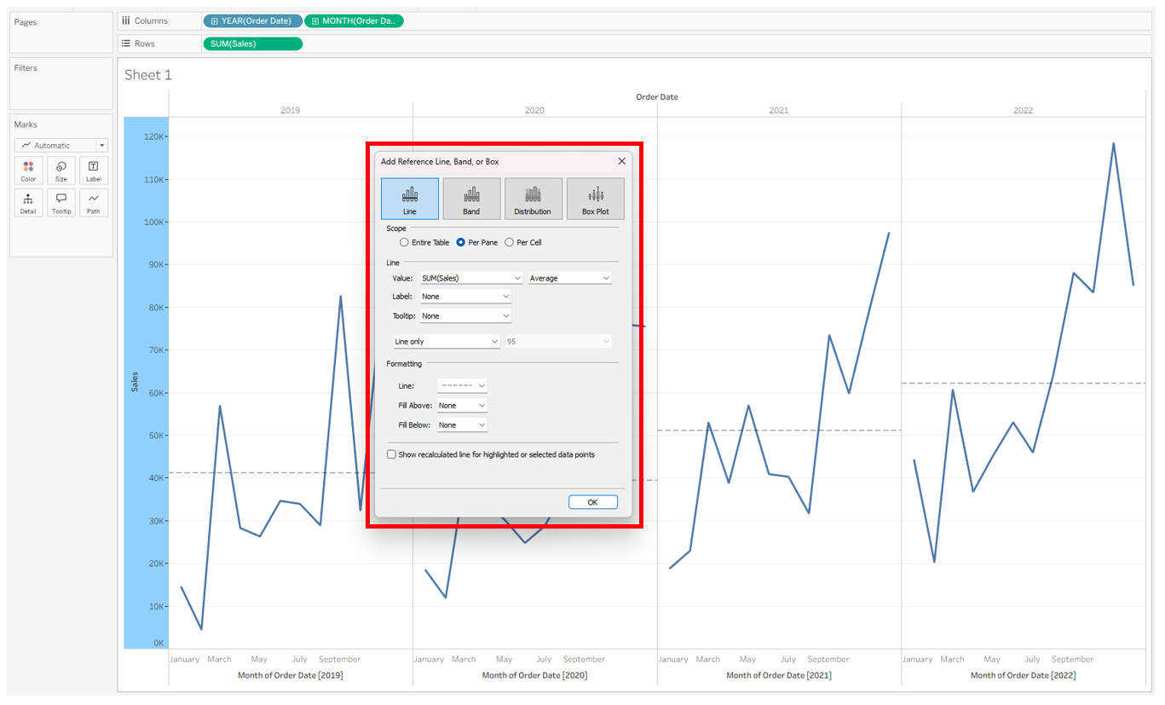This screenshot has height=705, width=1165.
Task: Open the Color marks card
Action: point(29,170)
